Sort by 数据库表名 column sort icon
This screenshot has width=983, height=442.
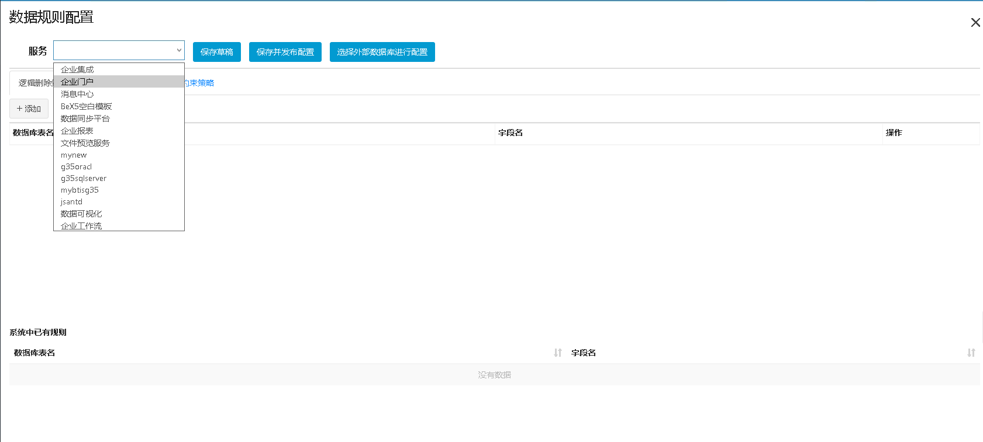click(x=558, y=353)
